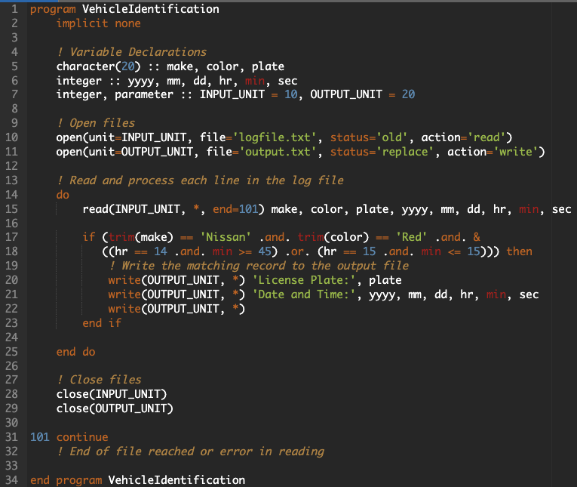Click 'character(20)' on line 5

pyautogui.click(x=98, y=66)
